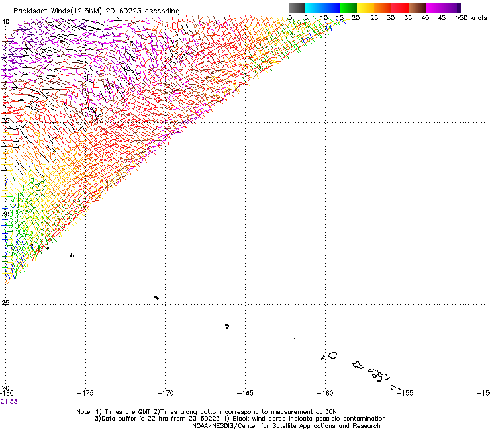Click the >50 knots legend label
490x430 pixels.
[471, 18]
